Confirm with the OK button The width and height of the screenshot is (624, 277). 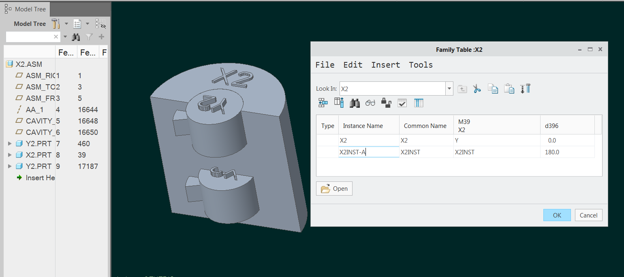coord(557,215)
